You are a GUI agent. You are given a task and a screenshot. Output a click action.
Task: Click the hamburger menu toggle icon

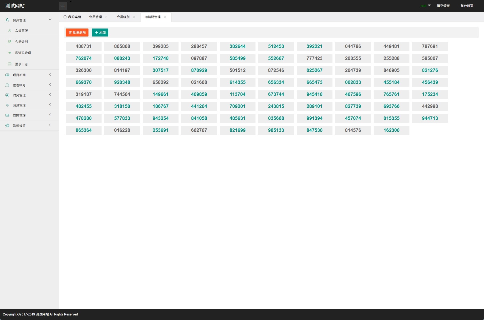63,6
